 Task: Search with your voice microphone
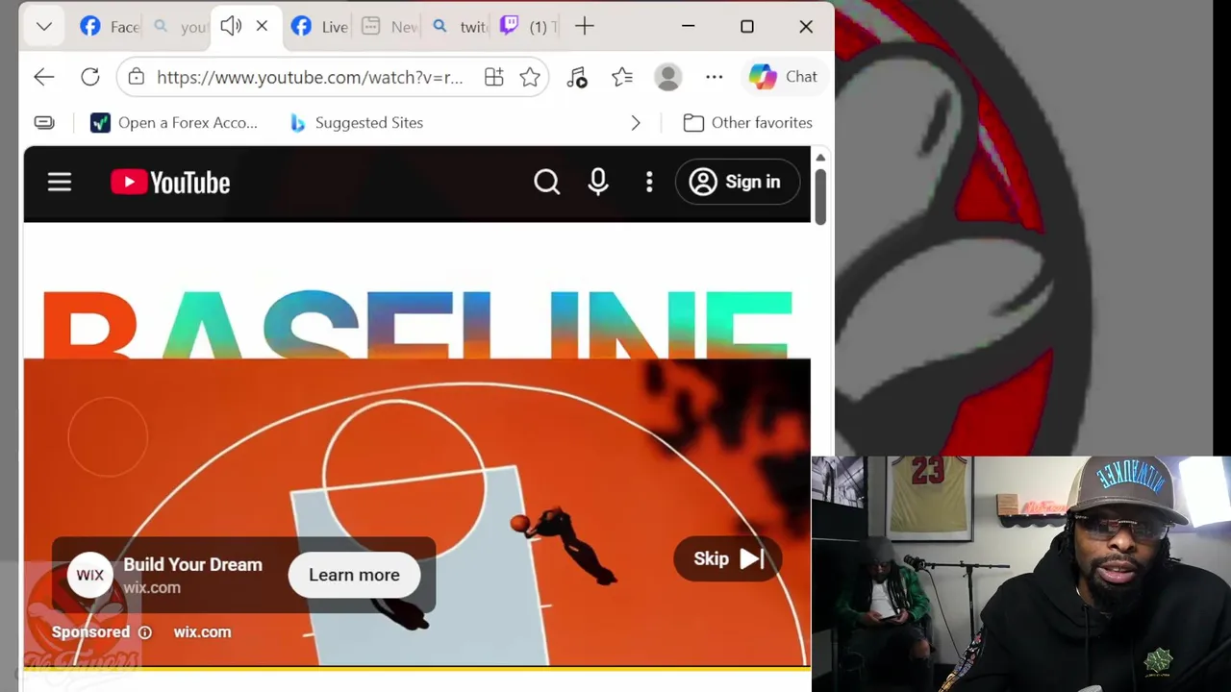pyautogui.click(x=598, y=183)
